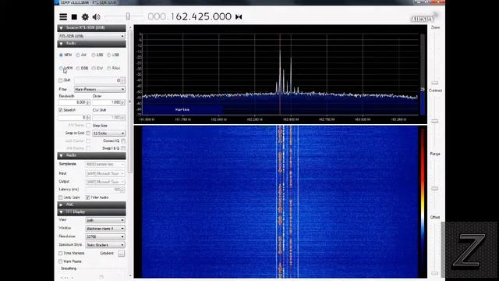The image size is (499, 281).
Task: Open the hamburger main menu
Action: tap(63, 17)
